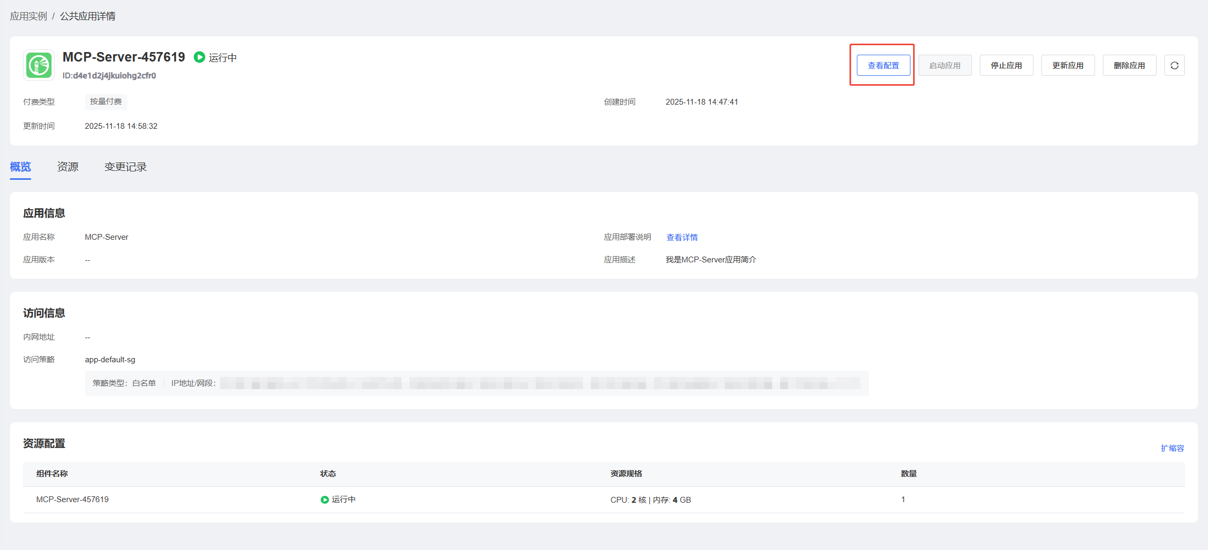Switch to the 资源 tab
Screen dimensions: 1208x550
coord(68,167)
